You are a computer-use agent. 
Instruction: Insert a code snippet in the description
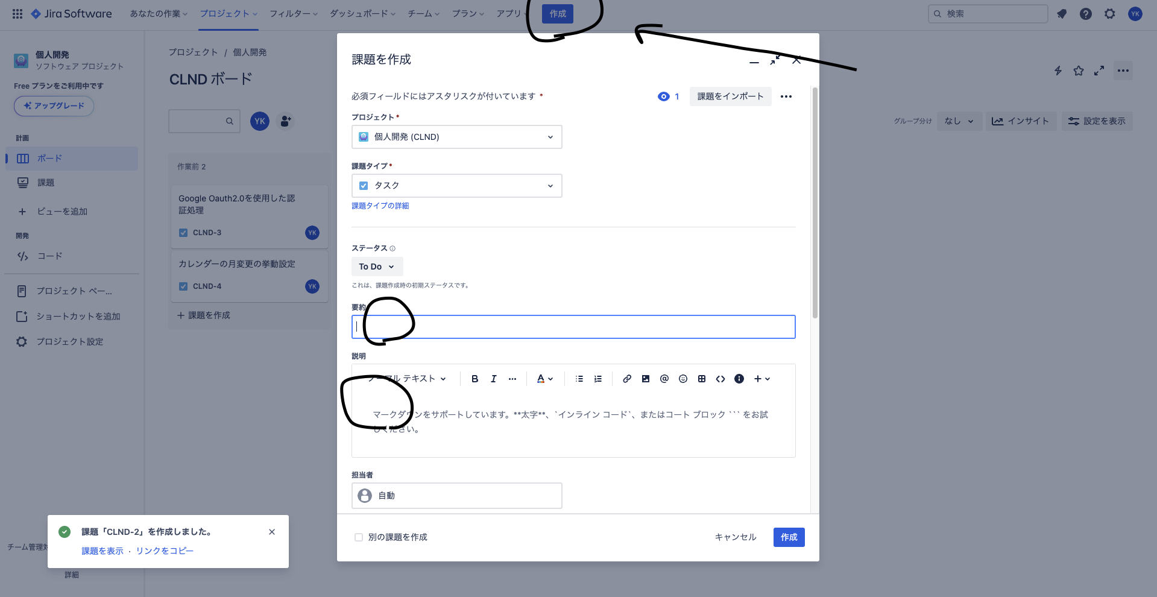click(720, 378)
